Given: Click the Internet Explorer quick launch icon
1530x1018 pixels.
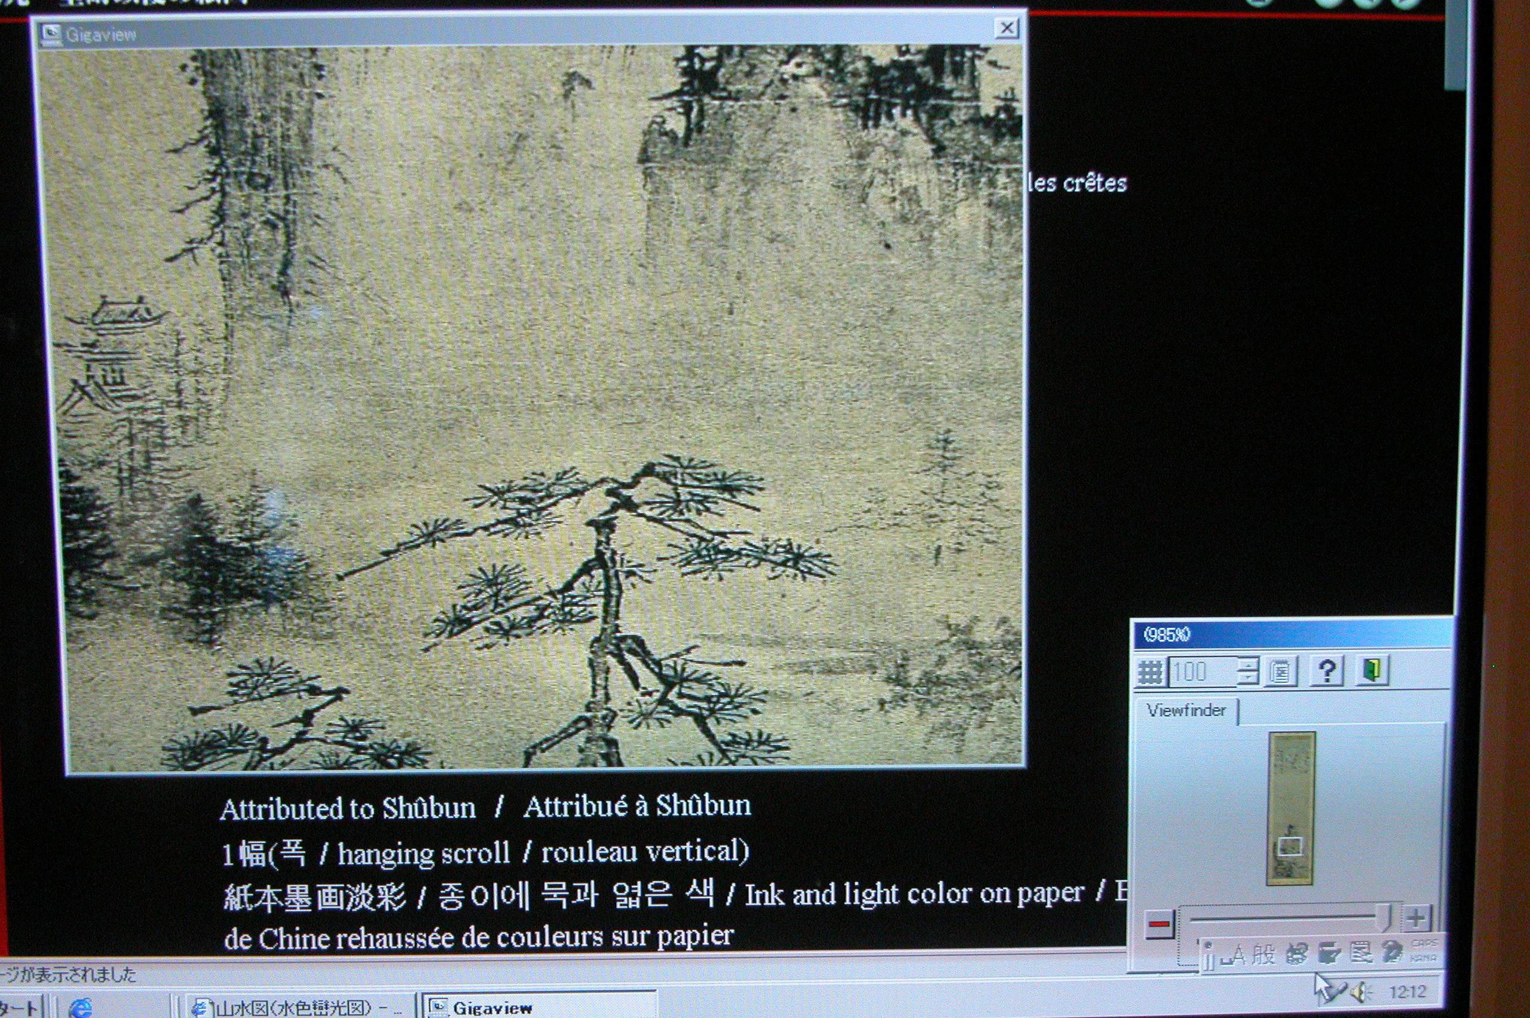Looking at the screenshot, I should (x=81, y=1008).
